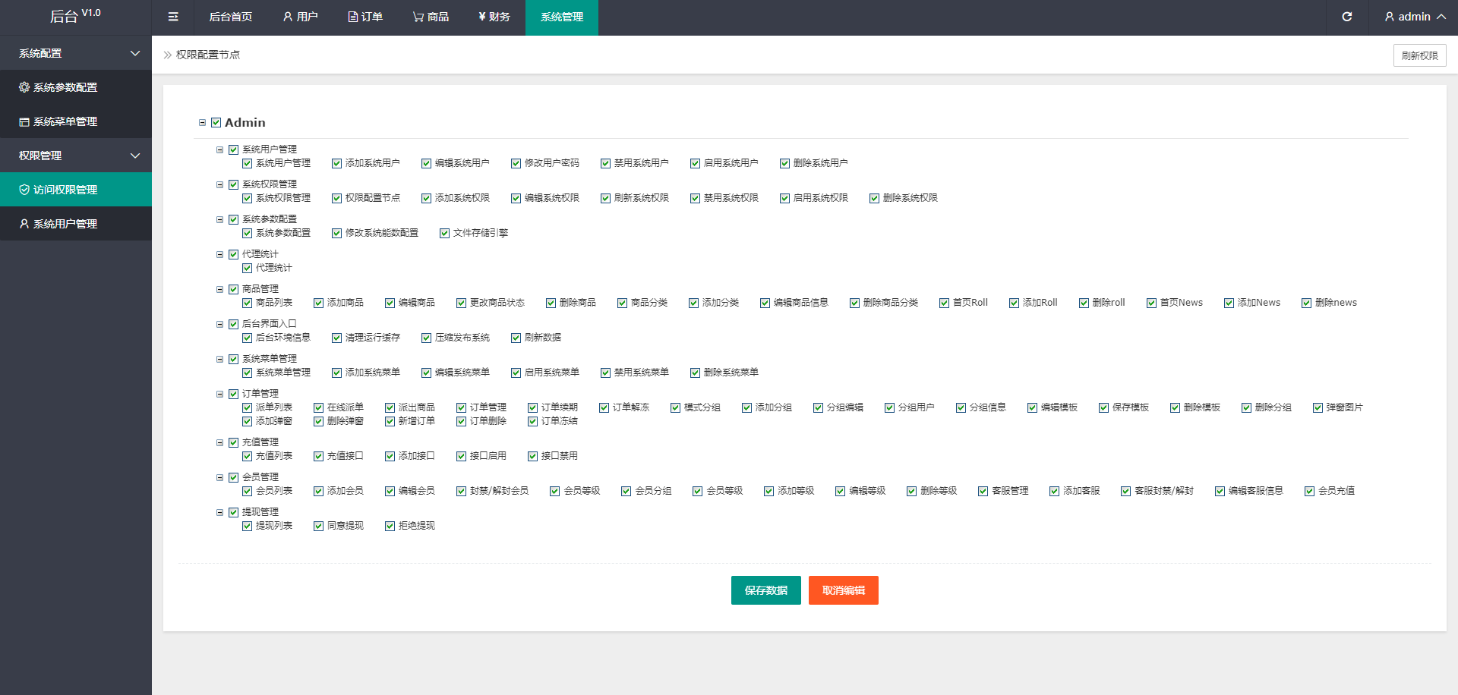Click the gear icon for 系统参数配置
The image size is (1458, 695).
24,87
